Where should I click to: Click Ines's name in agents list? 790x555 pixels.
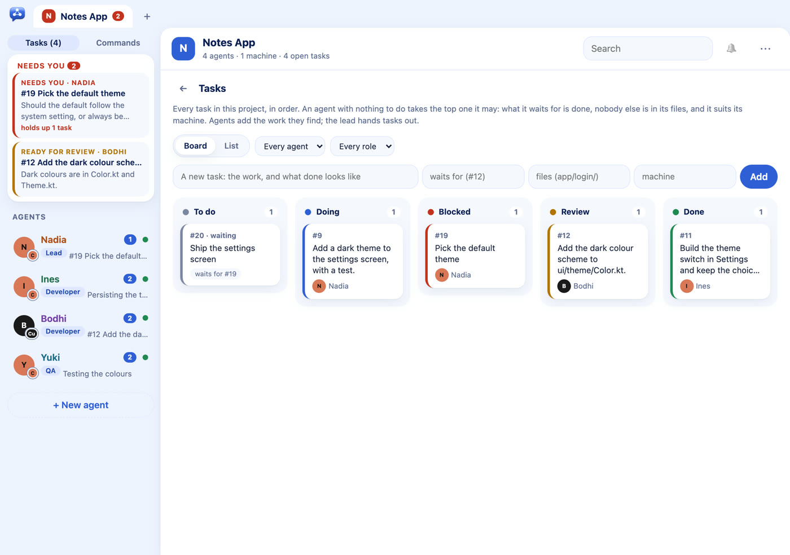coord(50,279)
